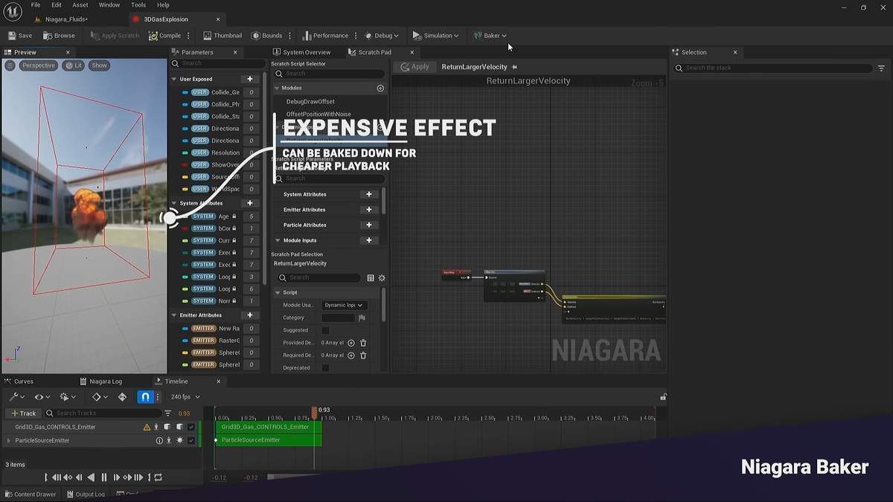Click the auto-key diamond arrow icon
This screenshot has width=893, height=502.
pos(123,397)
